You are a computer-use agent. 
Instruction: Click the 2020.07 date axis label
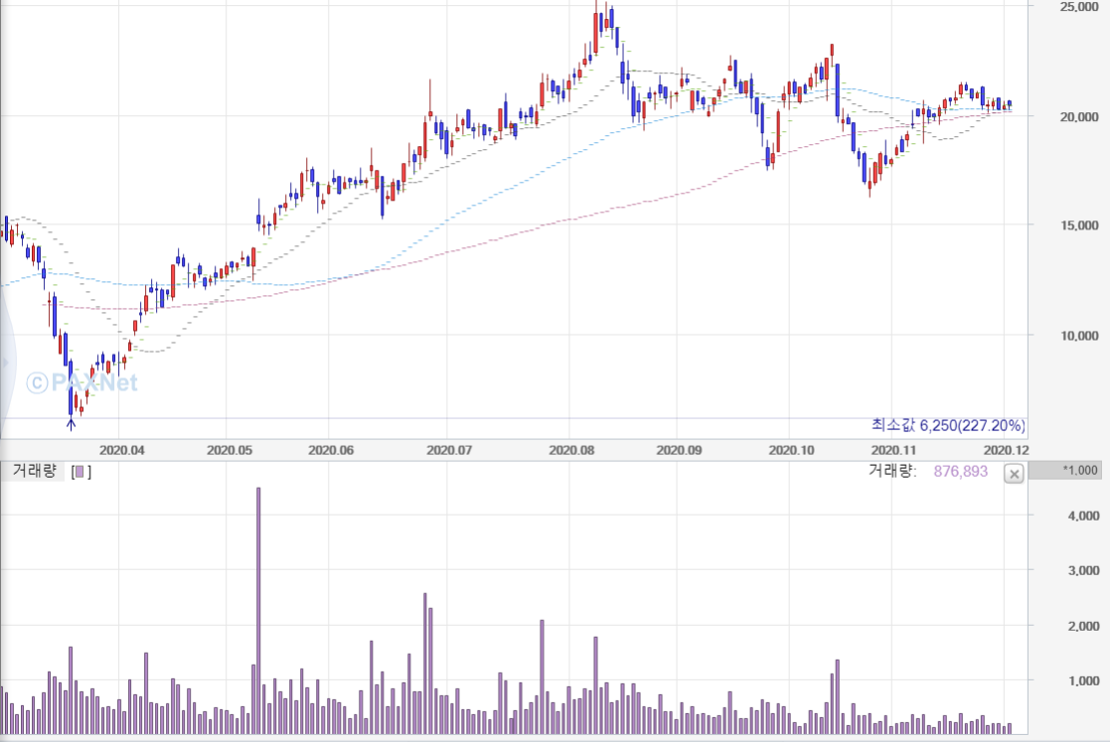point(449,450)
